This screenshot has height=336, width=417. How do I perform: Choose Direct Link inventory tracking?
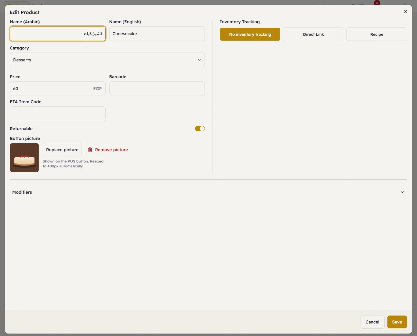pos(314,34)
